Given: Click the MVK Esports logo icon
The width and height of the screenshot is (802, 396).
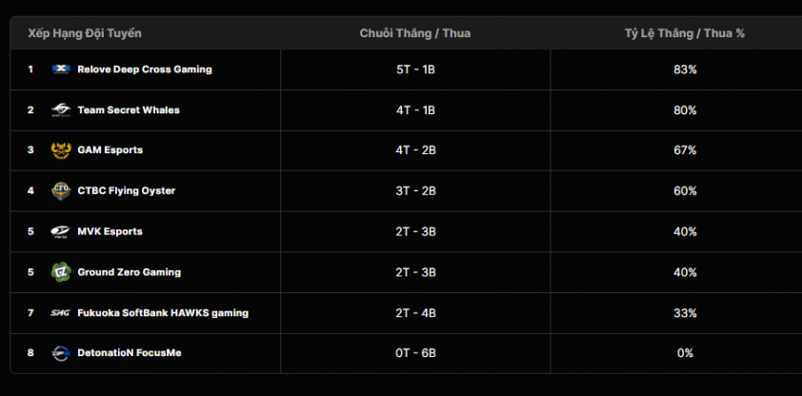Looking at the screenshot, I should (61, 231).
